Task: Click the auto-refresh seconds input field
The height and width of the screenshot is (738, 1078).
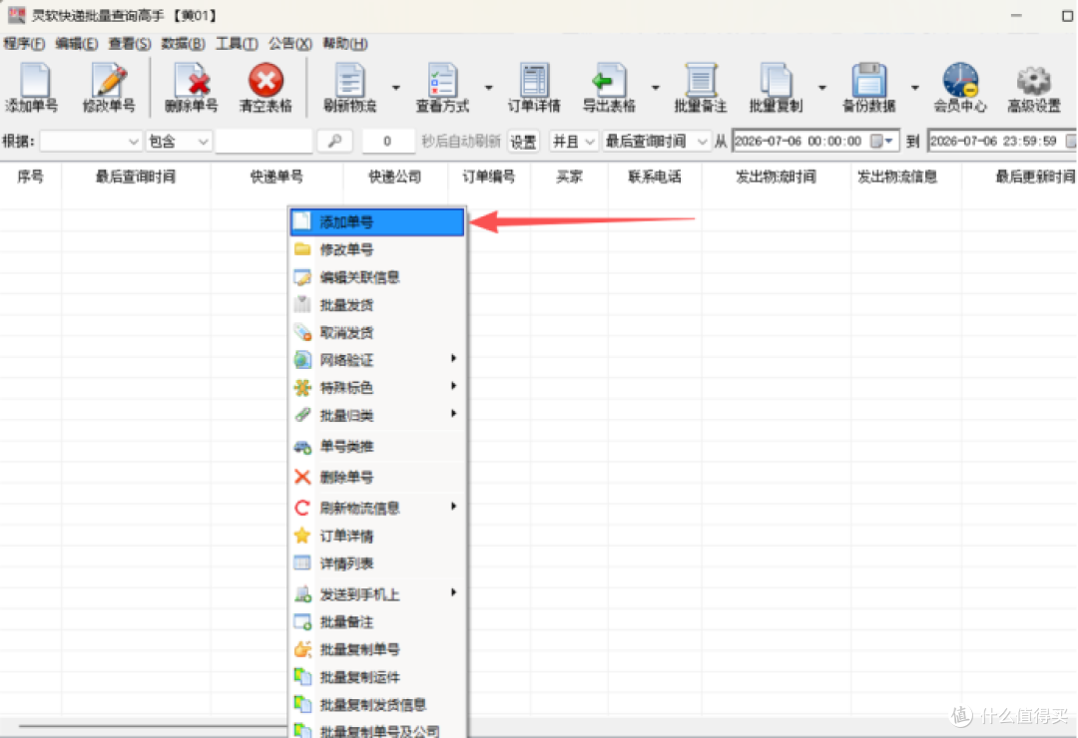Action: 387,141
